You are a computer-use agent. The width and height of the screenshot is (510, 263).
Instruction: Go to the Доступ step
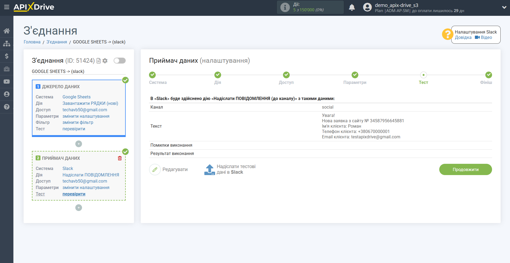(286, 75)
